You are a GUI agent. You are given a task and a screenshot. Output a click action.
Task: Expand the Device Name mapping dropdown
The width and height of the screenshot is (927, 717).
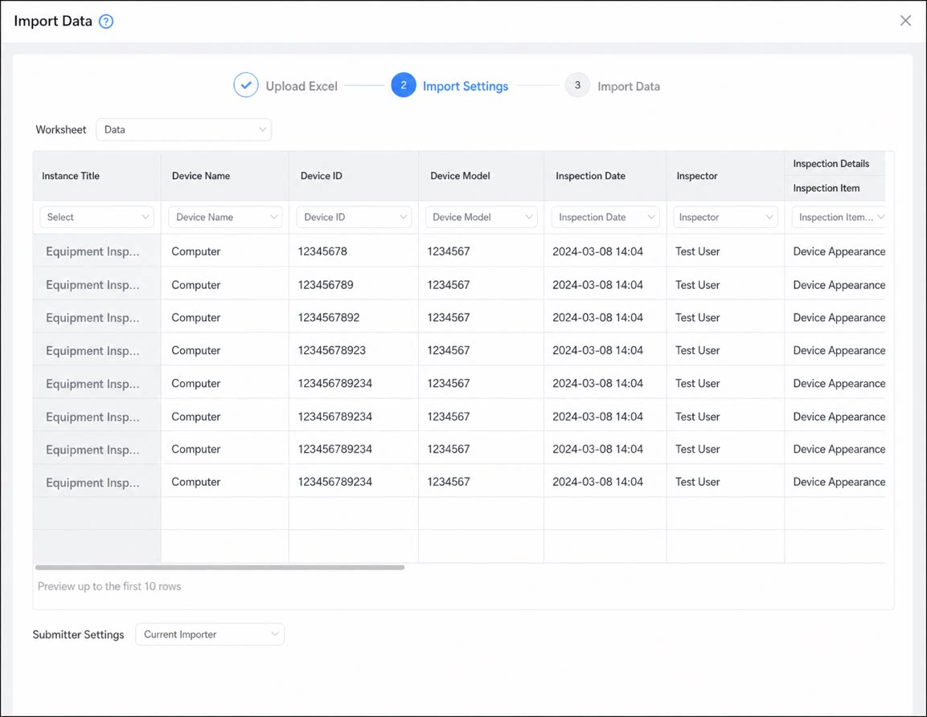225,217
